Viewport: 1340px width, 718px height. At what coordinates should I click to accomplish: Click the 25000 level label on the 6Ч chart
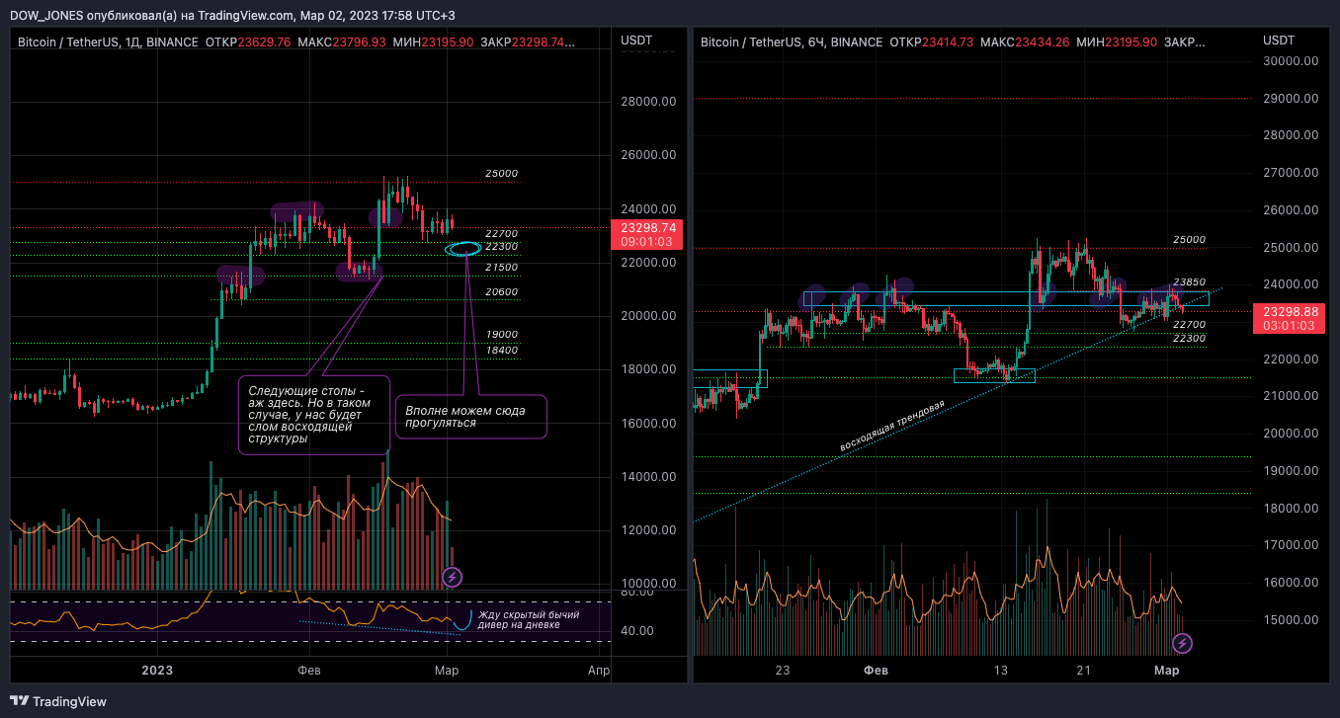pyautogui.click(x=1189, y=240)
